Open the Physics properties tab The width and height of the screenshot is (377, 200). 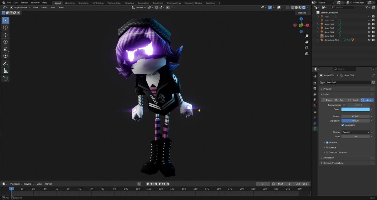[315, 118]
